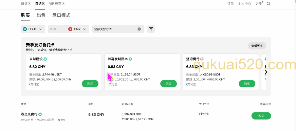The width and height of the screenshot is (296, 131).
Task: Click verified badge next to 春之光商行
Action: [x=40, y=114]
